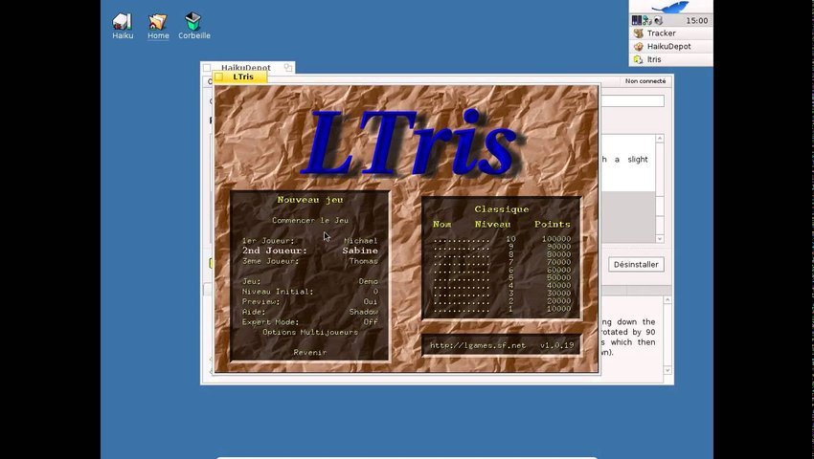Image resolution: width=814 pixels, height=459 pixels.
Task: Adjust the Niveau Initial value
Action: coord(310,292)
